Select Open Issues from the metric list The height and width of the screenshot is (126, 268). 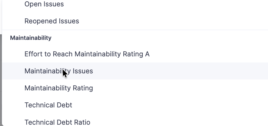point(44,4)
